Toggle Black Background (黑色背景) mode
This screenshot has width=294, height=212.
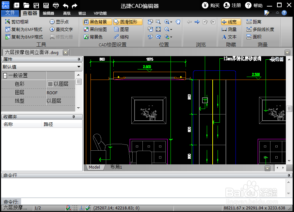tap(97, 22)
